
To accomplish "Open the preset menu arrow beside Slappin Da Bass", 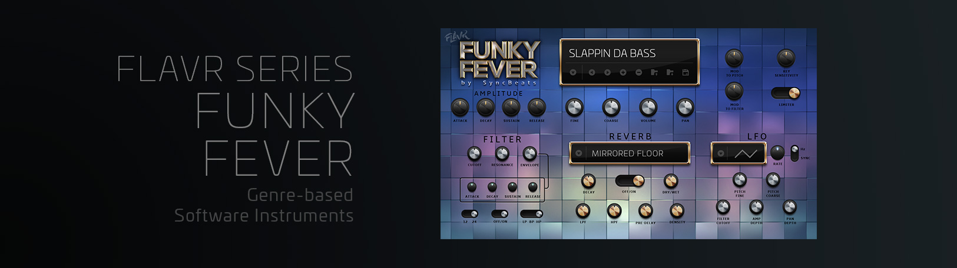I will click(x=572, y=72).
